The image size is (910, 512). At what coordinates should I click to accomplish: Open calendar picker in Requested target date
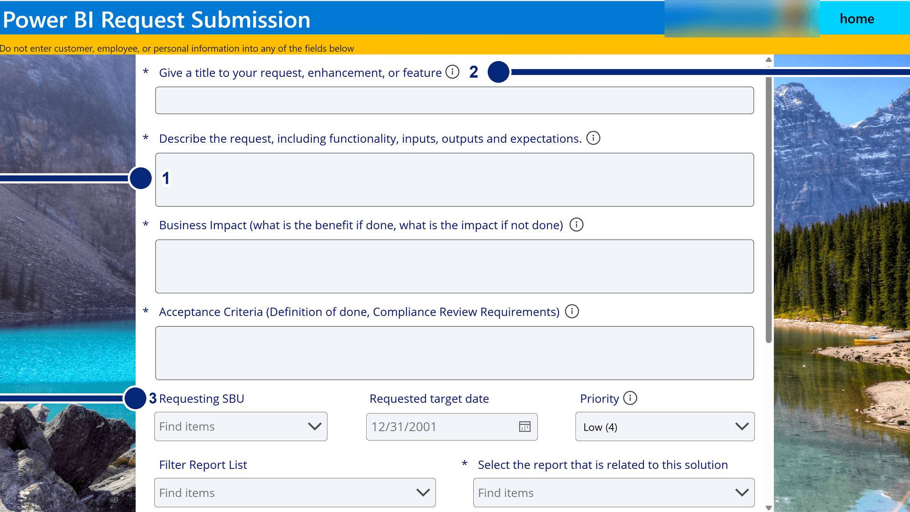point(525,427)
